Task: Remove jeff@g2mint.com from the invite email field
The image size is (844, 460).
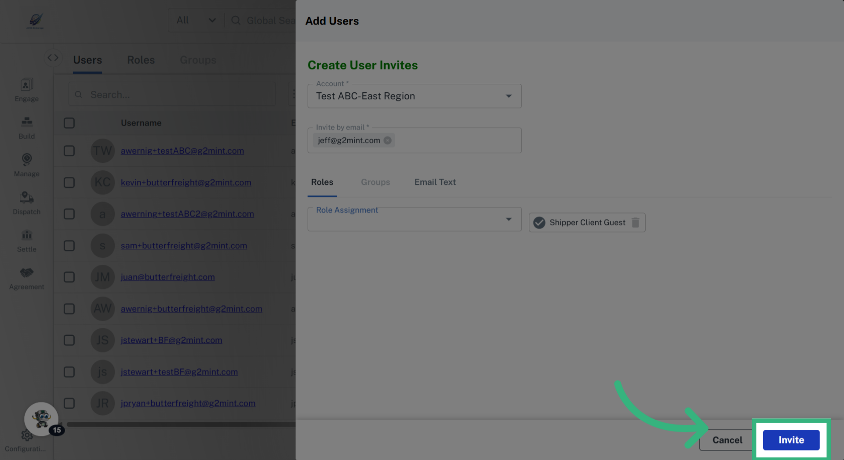Action: [x=387, y=140]
